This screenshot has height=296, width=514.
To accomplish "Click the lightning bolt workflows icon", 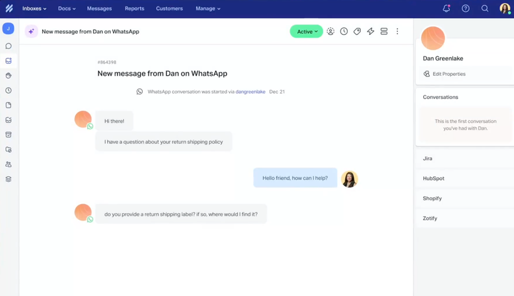I will pos(371,31).
